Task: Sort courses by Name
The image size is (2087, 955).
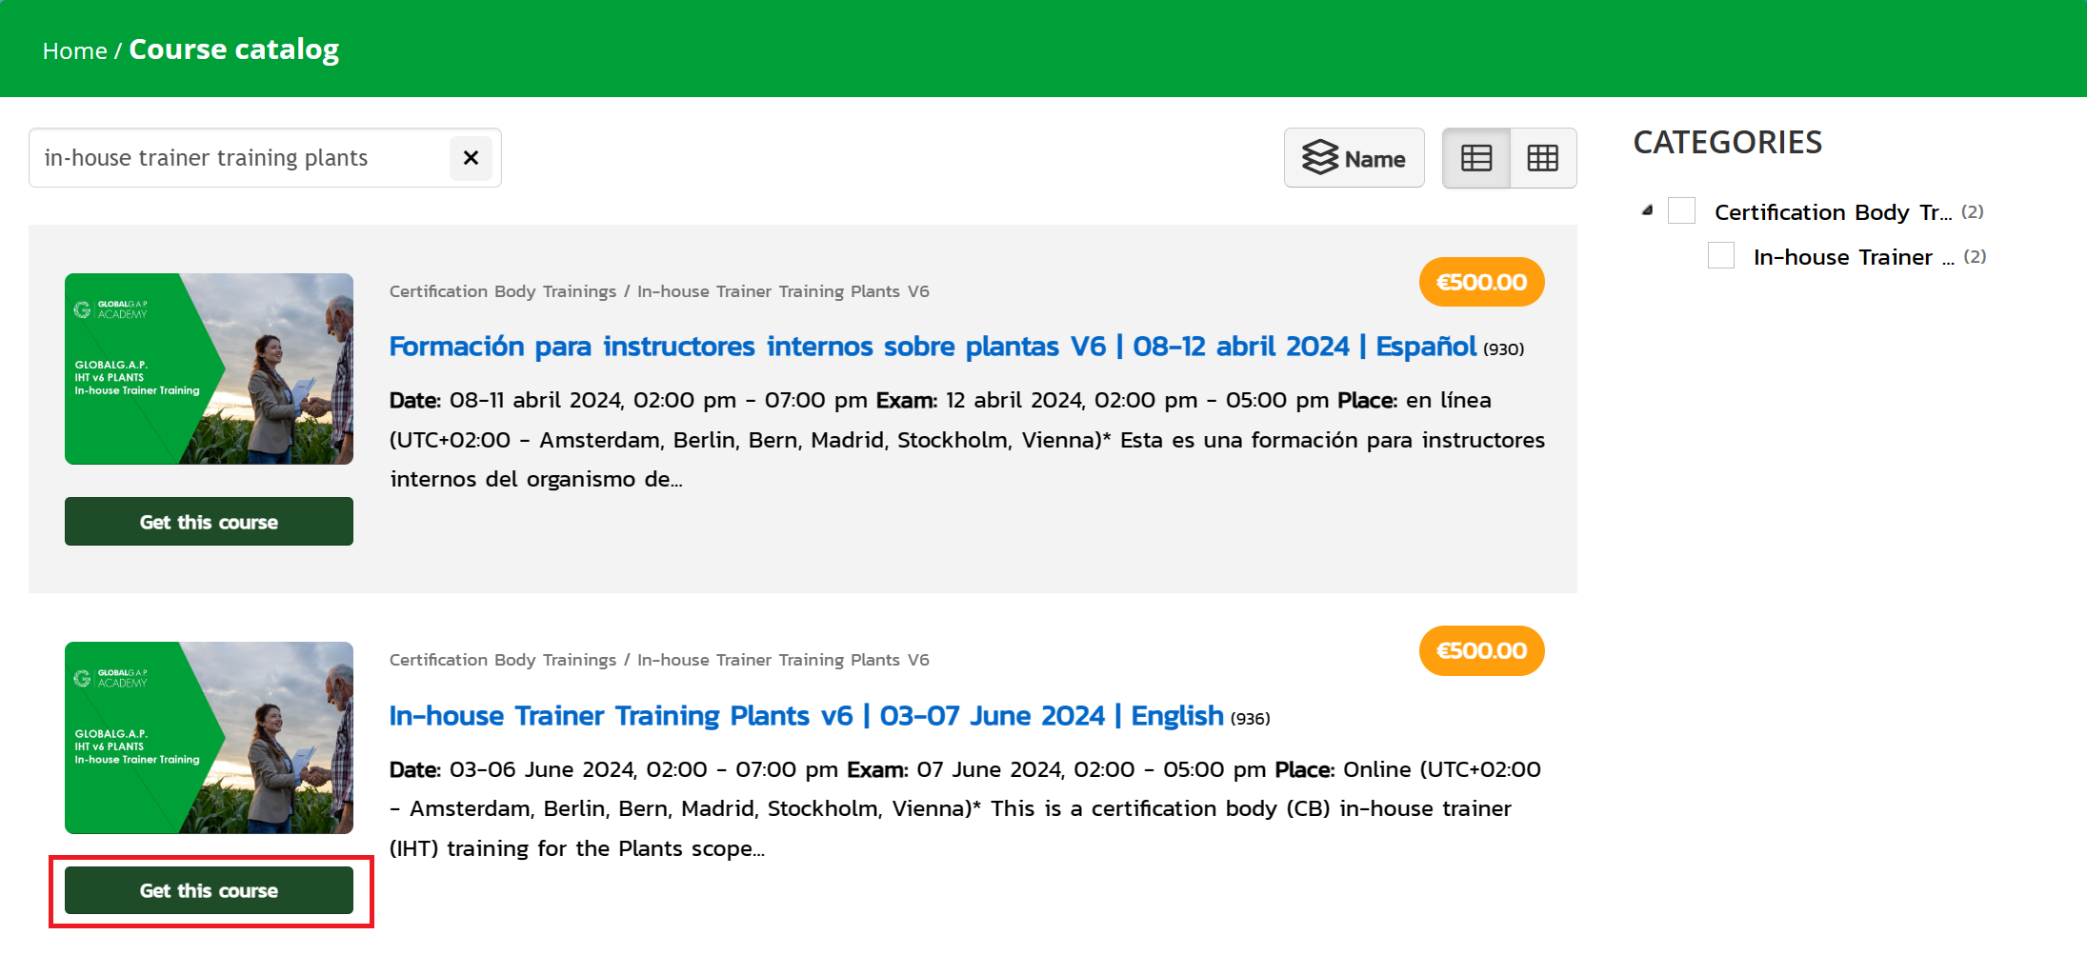Action: pos(1354,158)
